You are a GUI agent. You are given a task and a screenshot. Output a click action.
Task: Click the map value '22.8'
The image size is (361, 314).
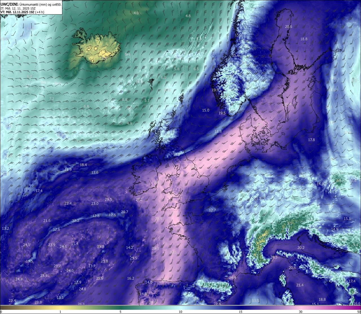click(x=38, y=302)
